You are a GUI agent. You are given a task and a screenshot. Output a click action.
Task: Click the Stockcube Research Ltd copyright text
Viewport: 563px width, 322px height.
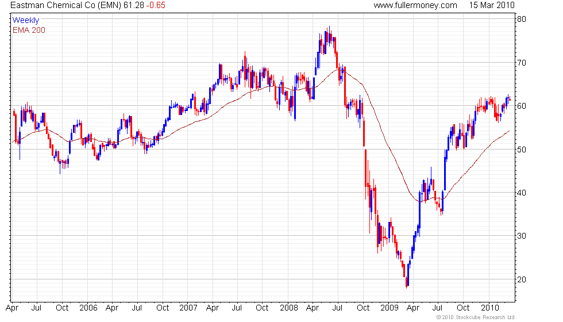click(476, 317)
